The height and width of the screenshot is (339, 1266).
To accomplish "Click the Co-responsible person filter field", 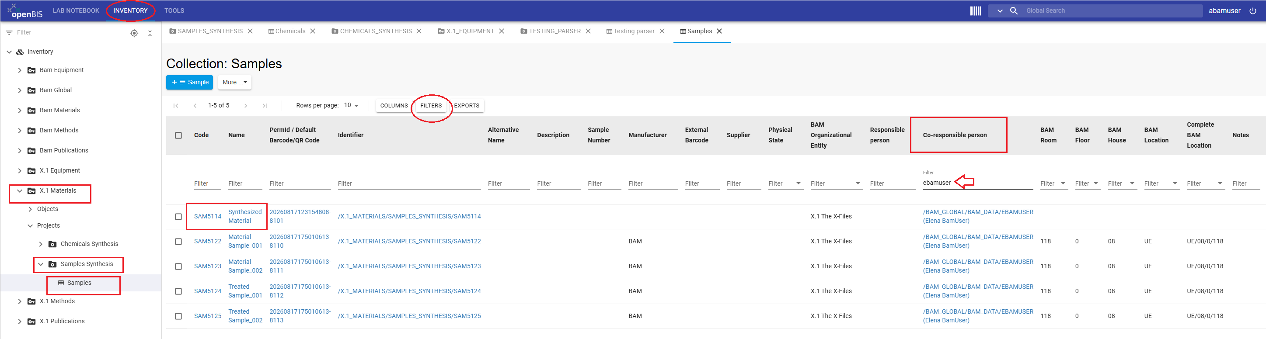I will pyautogui.click(x=977, y=183).
